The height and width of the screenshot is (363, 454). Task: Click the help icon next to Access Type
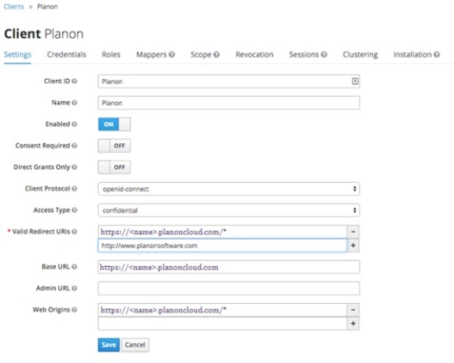coord(74,210)
